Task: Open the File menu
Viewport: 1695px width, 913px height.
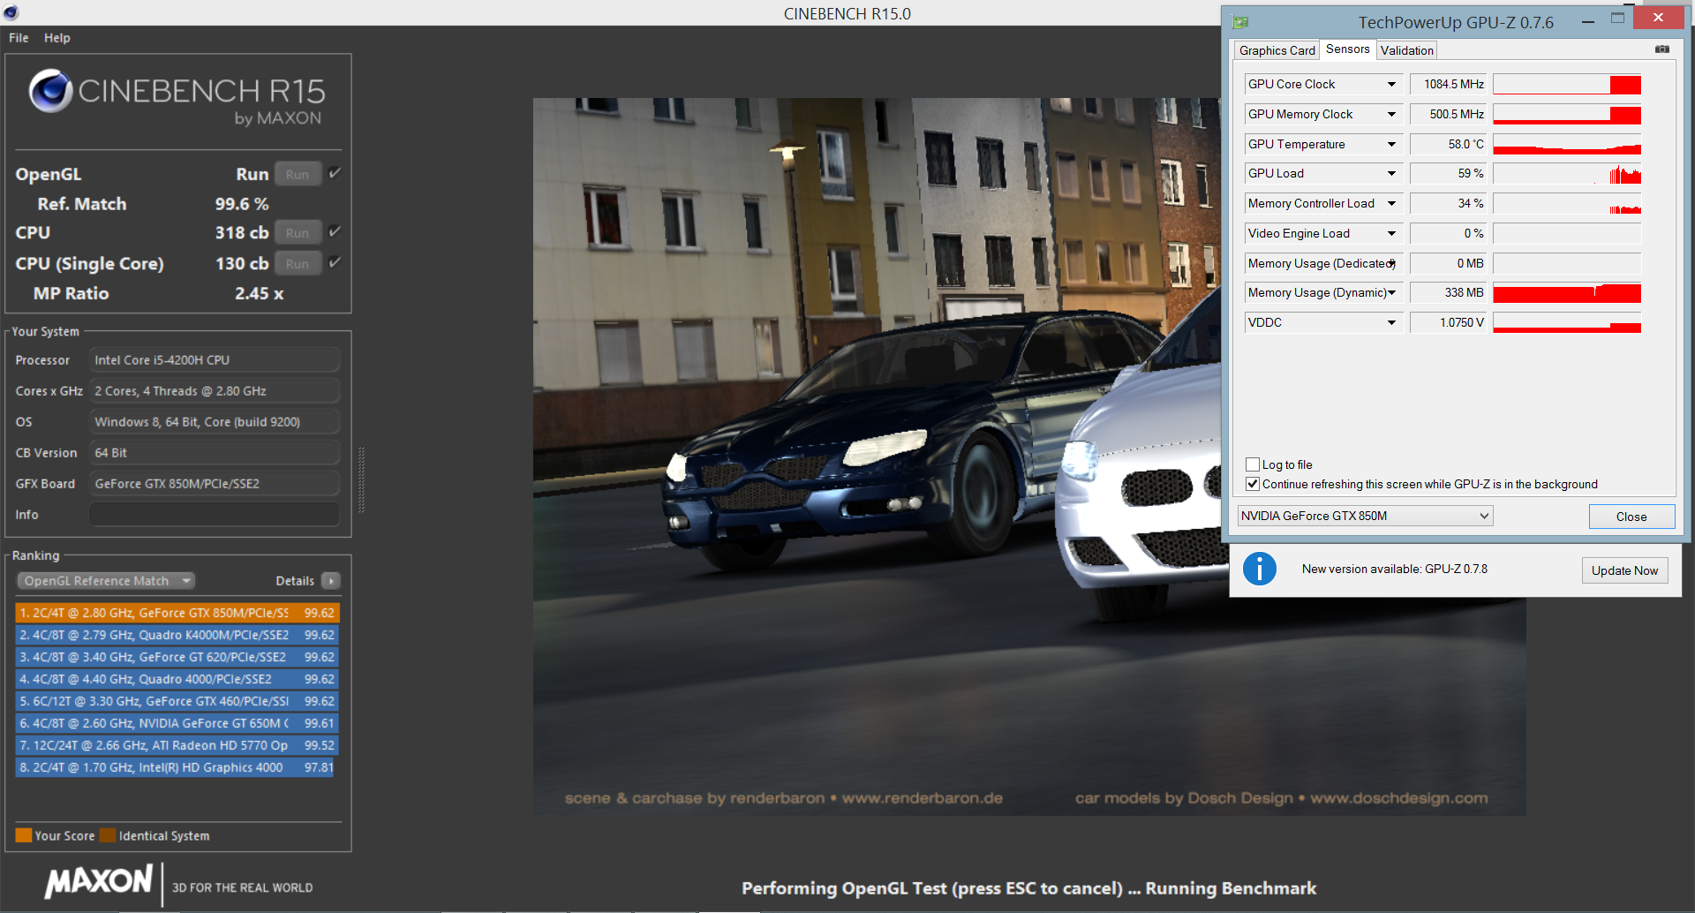Action: coord(19,38)
